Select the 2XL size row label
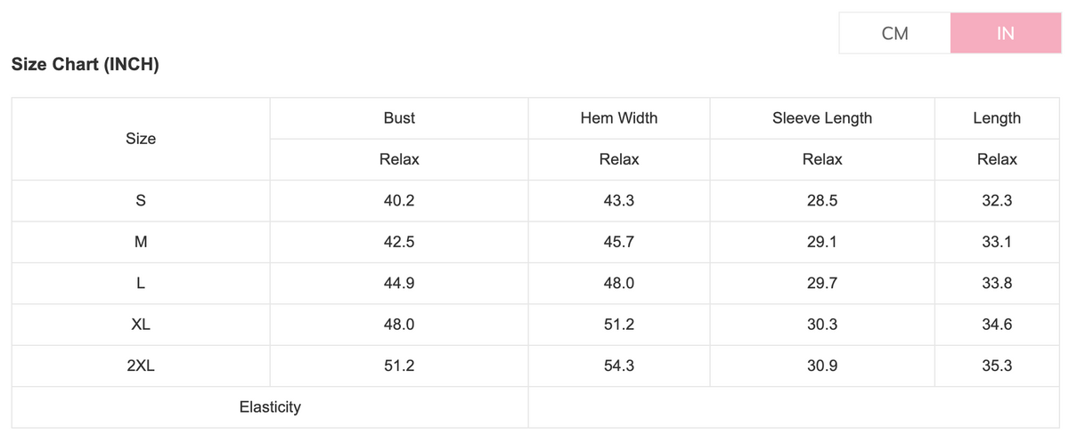This screenshot has height=434, width=1069. [141, 366]
